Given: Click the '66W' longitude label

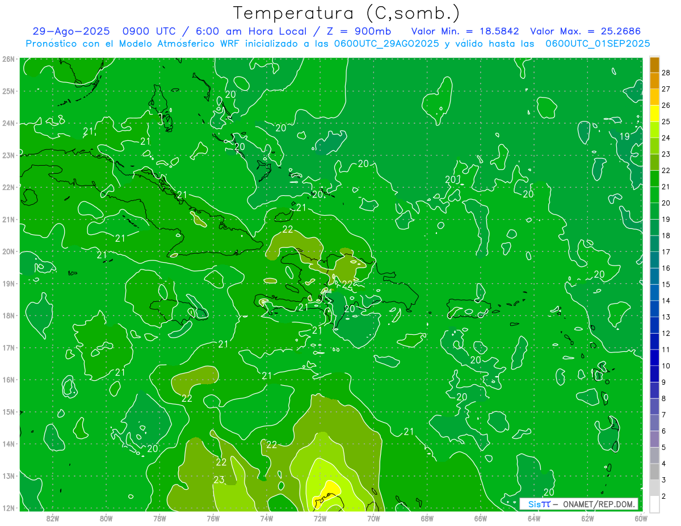Looking at the screenshot, I should 481,518.
